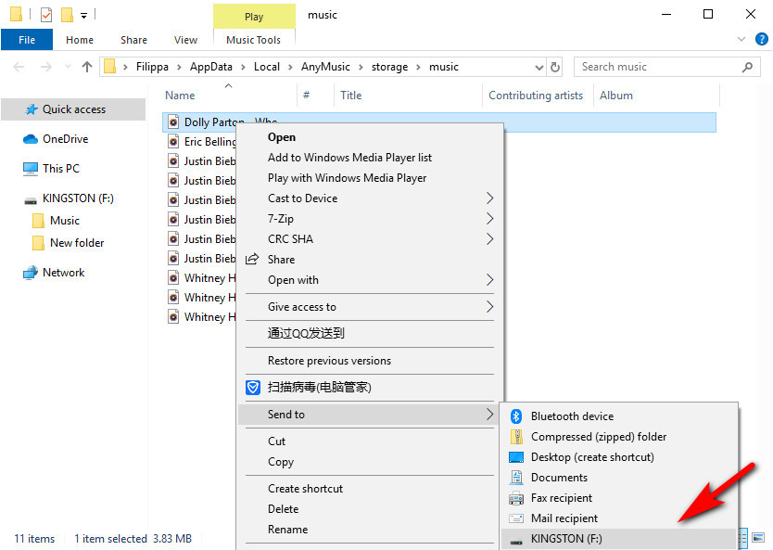This screenshot has height=550, width=773.
Task: Open the address bar history dropdown
Action: point(538,67)
